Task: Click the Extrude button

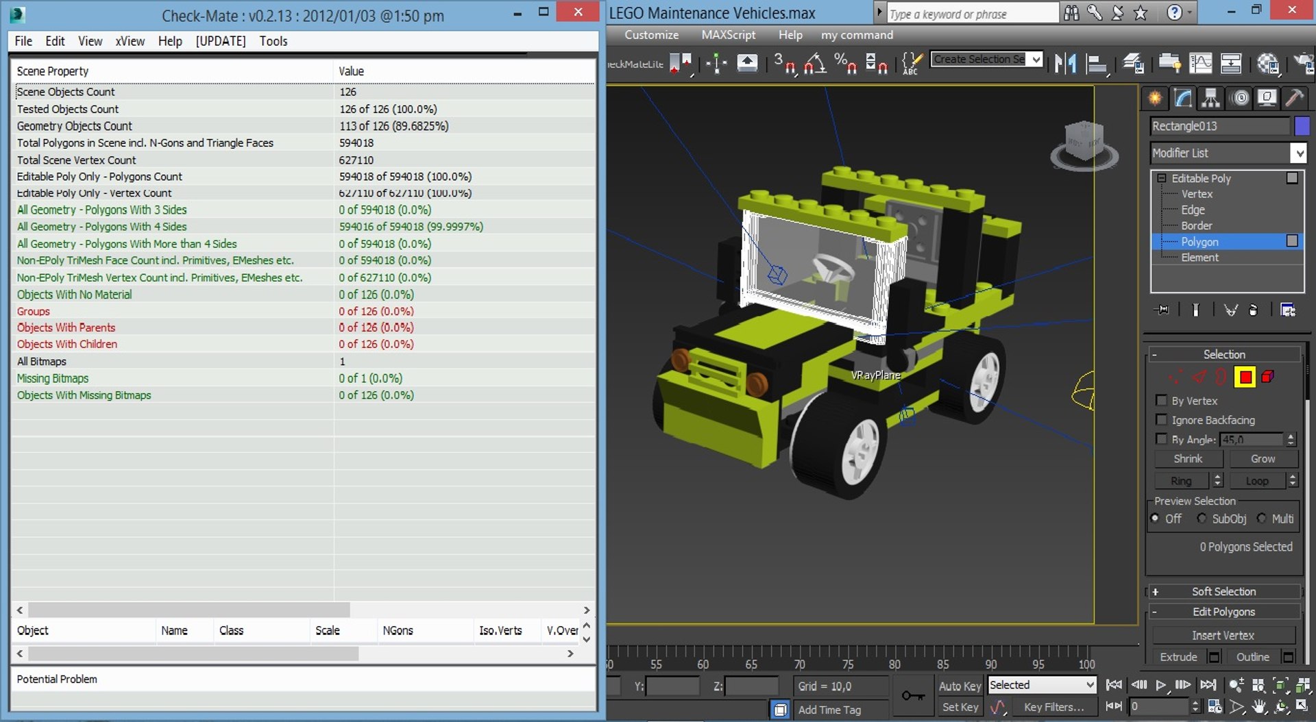Action: (x=1178, y=657)
